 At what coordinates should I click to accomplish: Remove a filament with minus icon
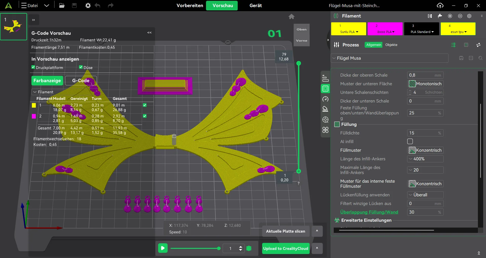pyautogui.click(x=460, y=16)
